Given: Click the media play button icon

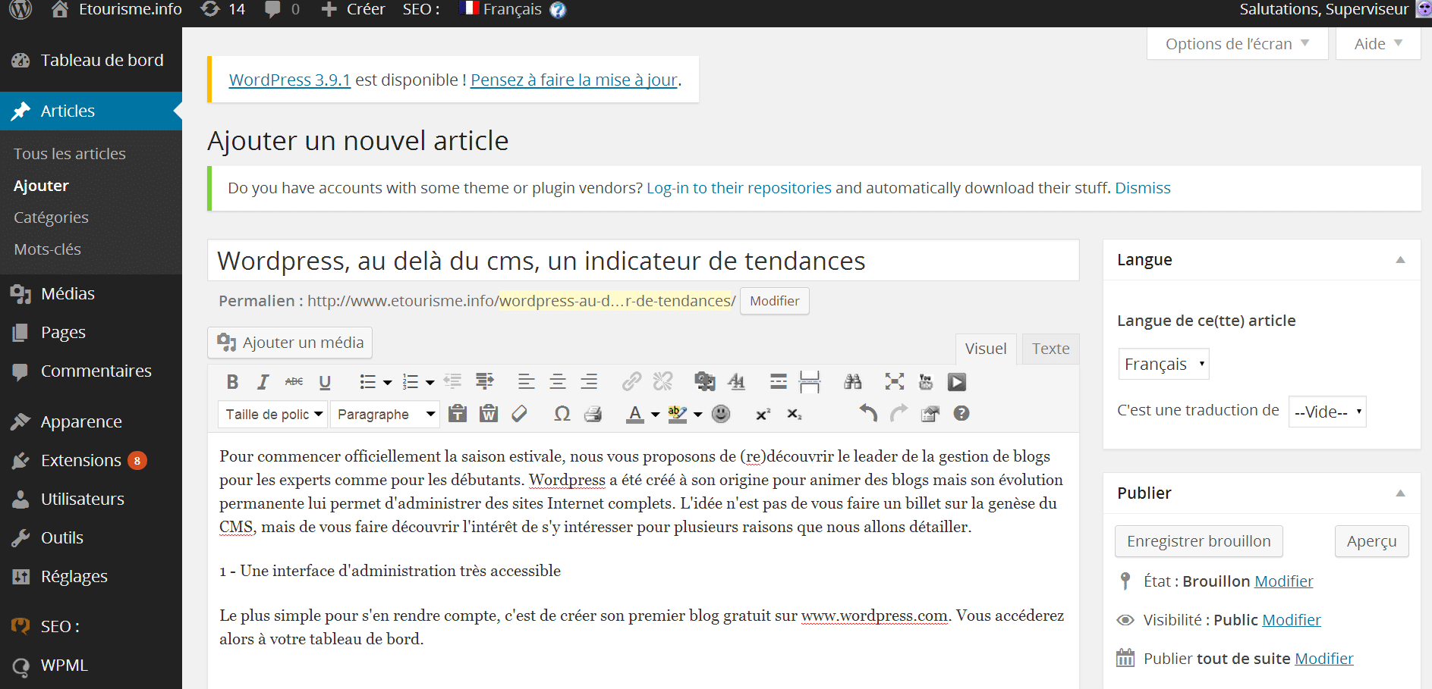Looking at the screenshot, I should pos(957,382).
